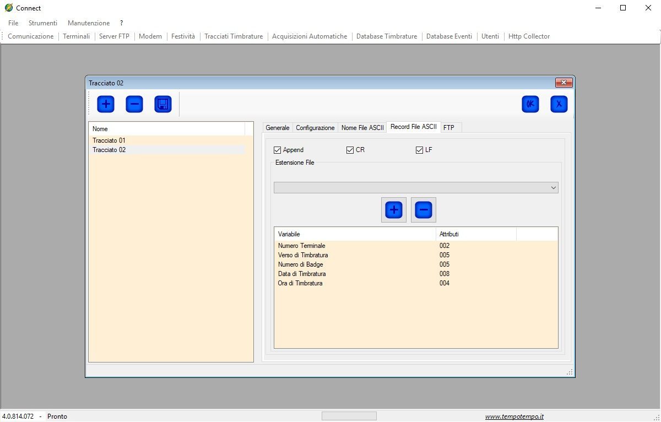Click attribute 004 of Ora di Timbratura
Viewport: 661px width, 422px height.
click(x=445, y=283)
